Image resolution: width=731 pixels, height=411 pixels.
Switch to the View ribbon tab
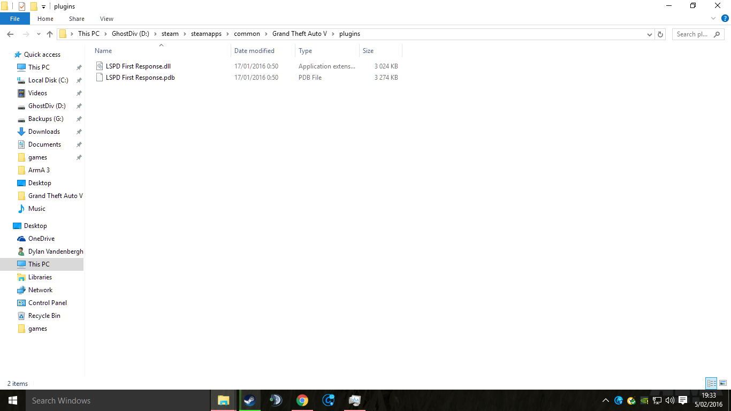106,19
